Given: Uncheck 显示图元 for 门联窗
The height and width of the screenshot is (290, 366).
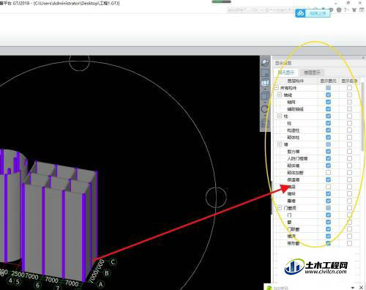Looking at the screenshot, I should click(x=328, y=229).
